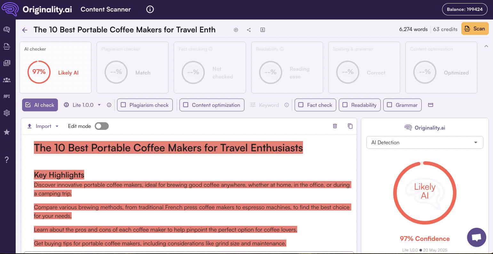The height and width of the screenshot is (254, 493).
Task: Click the 97% AI checker score ring
Action: tap(39, 72)
